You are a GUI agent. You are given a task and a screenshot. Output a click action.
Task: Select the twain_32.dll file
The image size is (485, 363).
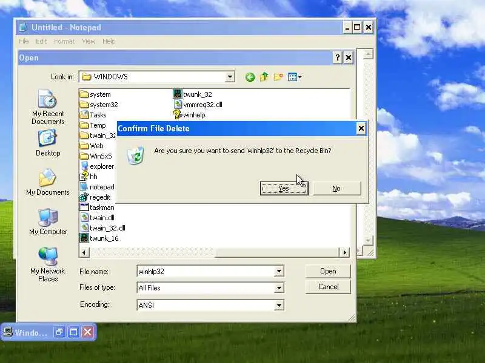click(102, 228)
